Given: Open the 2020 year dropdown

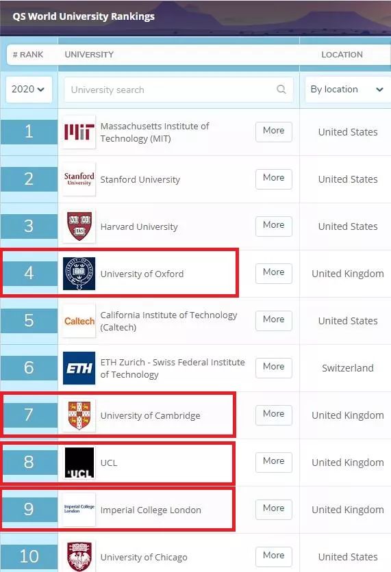Looking at the screenshot, I should pos(29,90).
